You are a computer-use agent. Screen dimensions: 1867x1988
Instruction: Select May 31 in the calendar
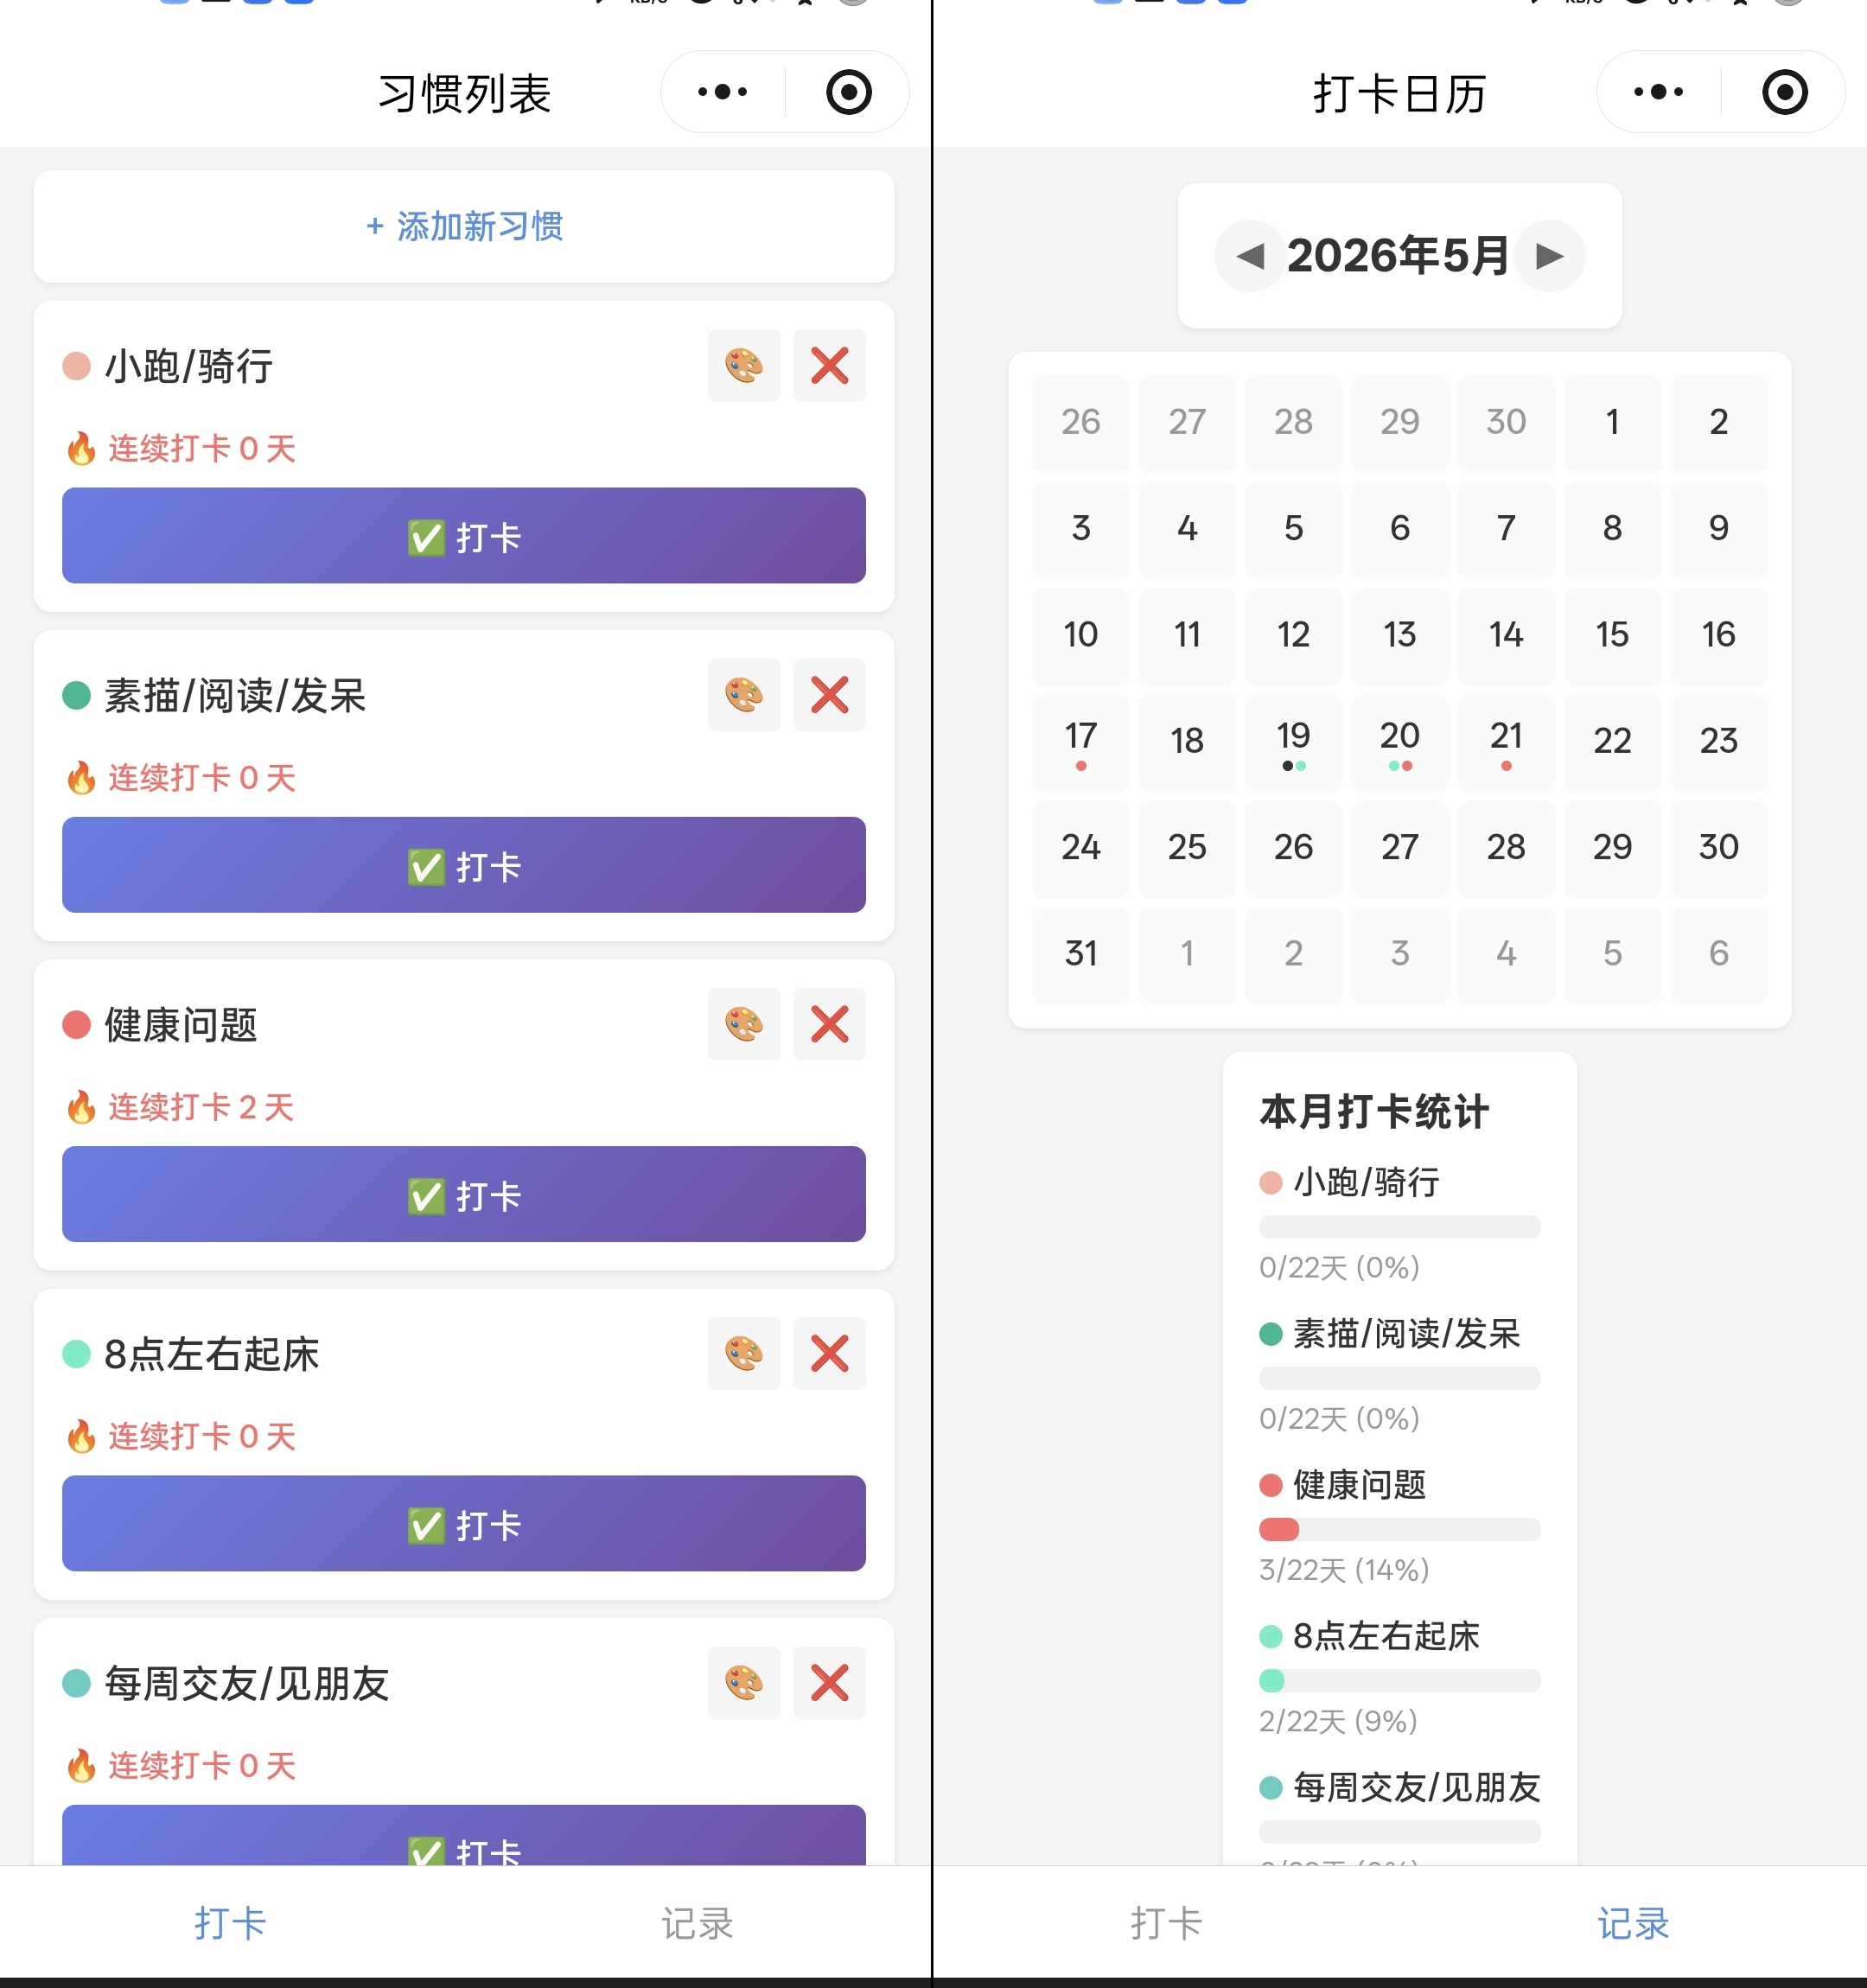tap(1081, 955)
